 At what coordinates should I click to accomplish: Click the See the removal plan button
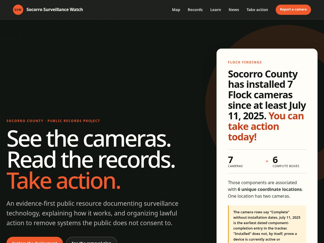coord(92,240)
